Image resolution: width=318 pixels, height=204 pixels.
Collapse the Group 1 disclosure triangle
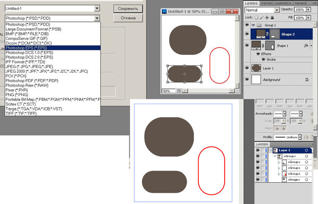(253, 25)
